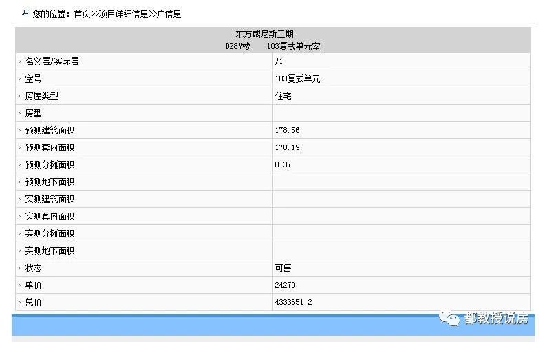Click the arrow beside 房型 row
The width and height of the screenshot is (547, 342).
pyautogui.click(x=19, y=113)
